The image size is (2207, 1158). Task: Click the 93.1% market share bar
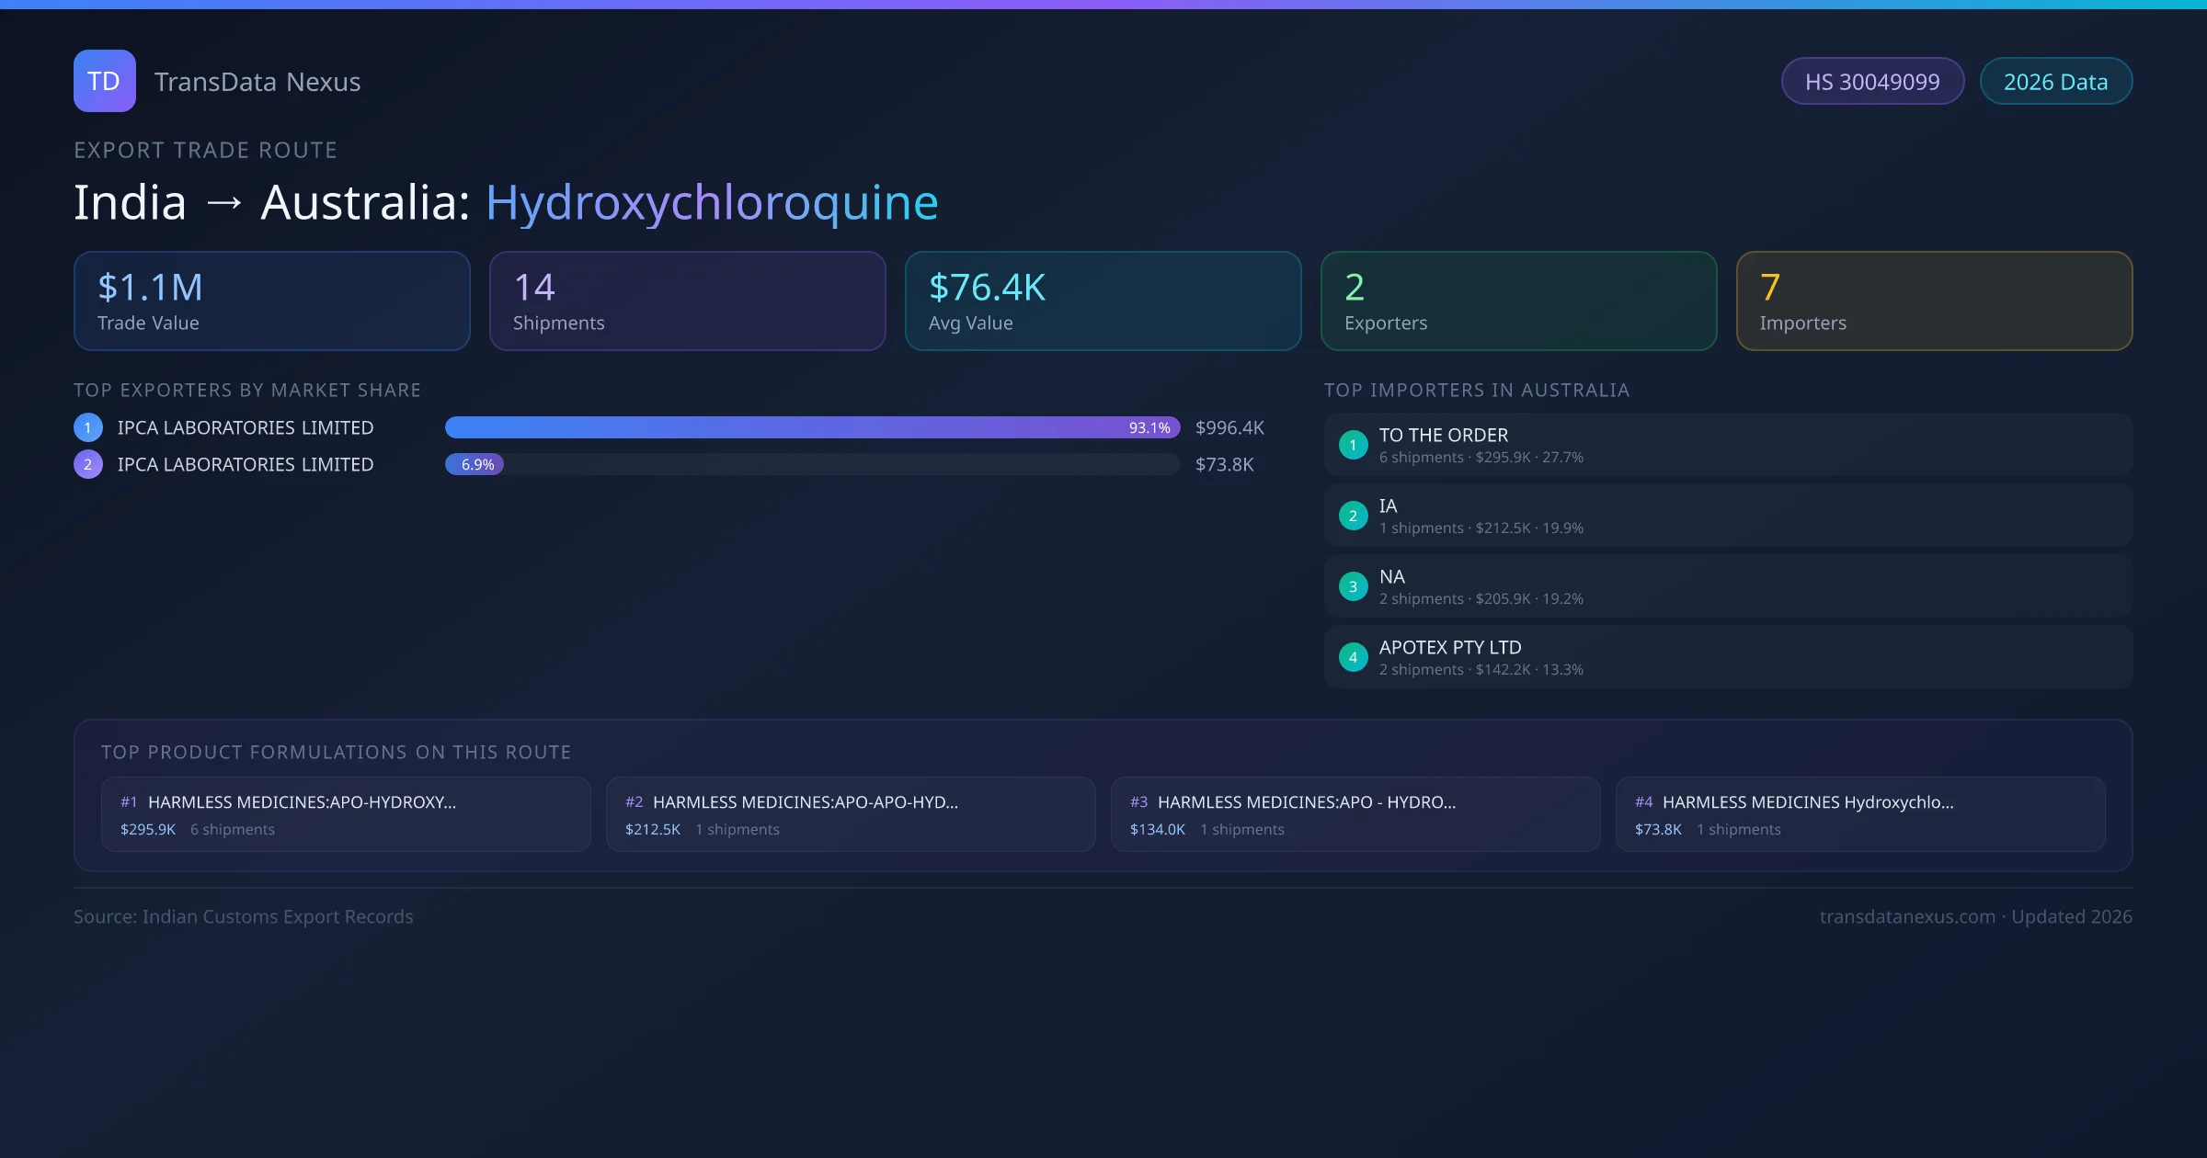[811, 427]
